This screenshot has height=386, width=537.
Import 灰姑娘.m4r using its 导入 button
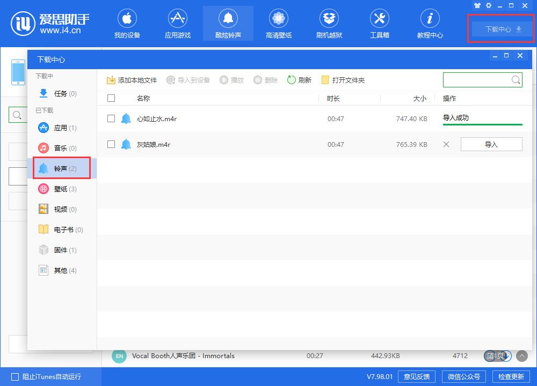491,144
